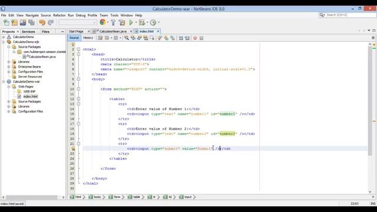Screen dimensions: 377x212
Task: Minimize the Projects panel window
Action: click(x=62, y=31)
